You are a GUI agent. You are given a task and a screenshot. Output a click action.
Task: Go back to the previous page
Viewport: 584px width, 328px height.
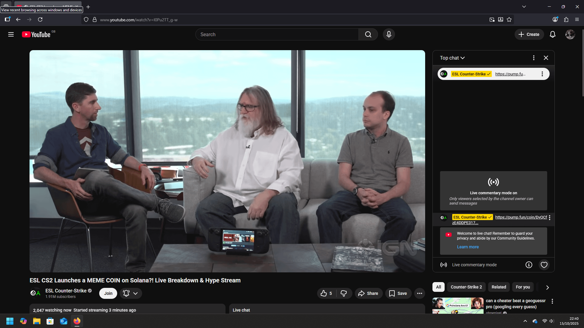tap(18, 19)
